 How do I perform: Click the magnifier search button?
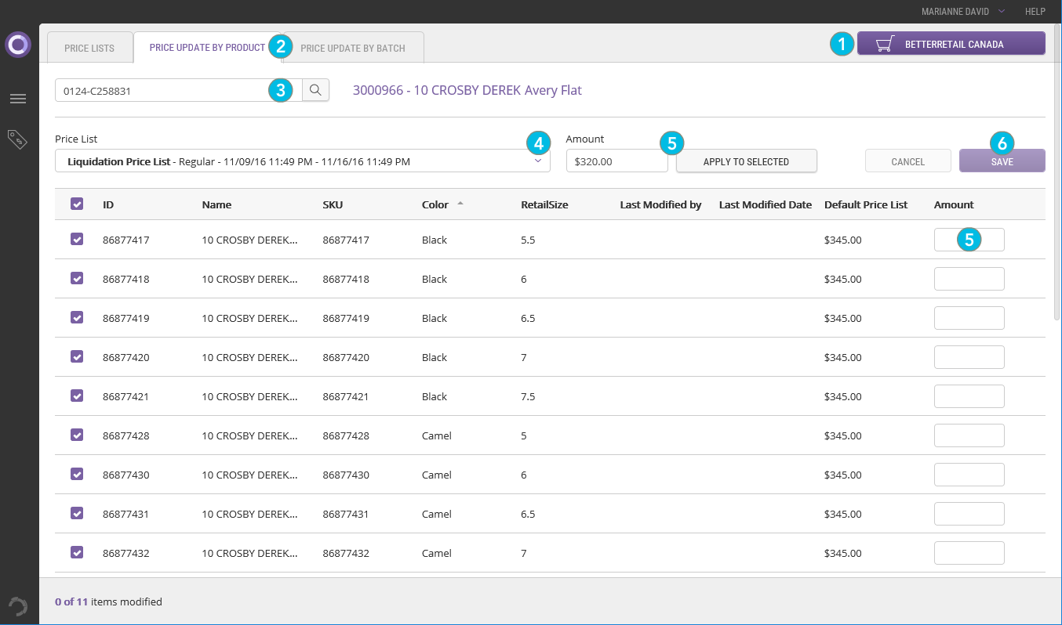315,90
